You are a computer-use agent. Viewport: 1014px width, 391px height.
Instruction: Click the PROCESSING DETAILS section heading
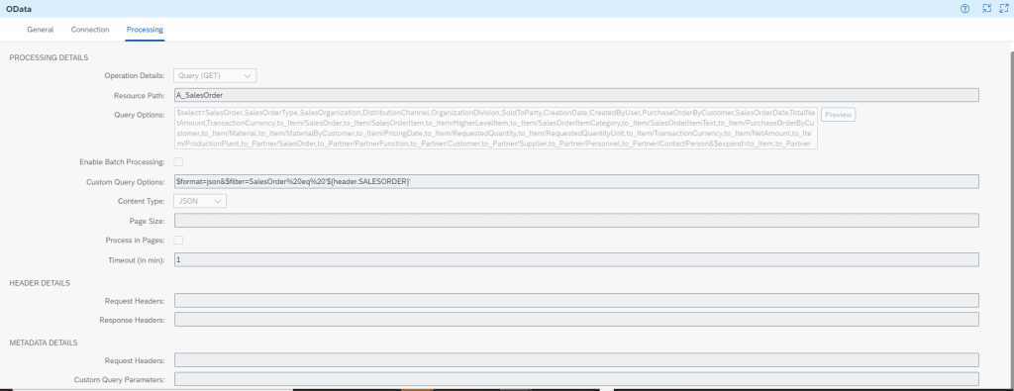(x=49, y=57)
